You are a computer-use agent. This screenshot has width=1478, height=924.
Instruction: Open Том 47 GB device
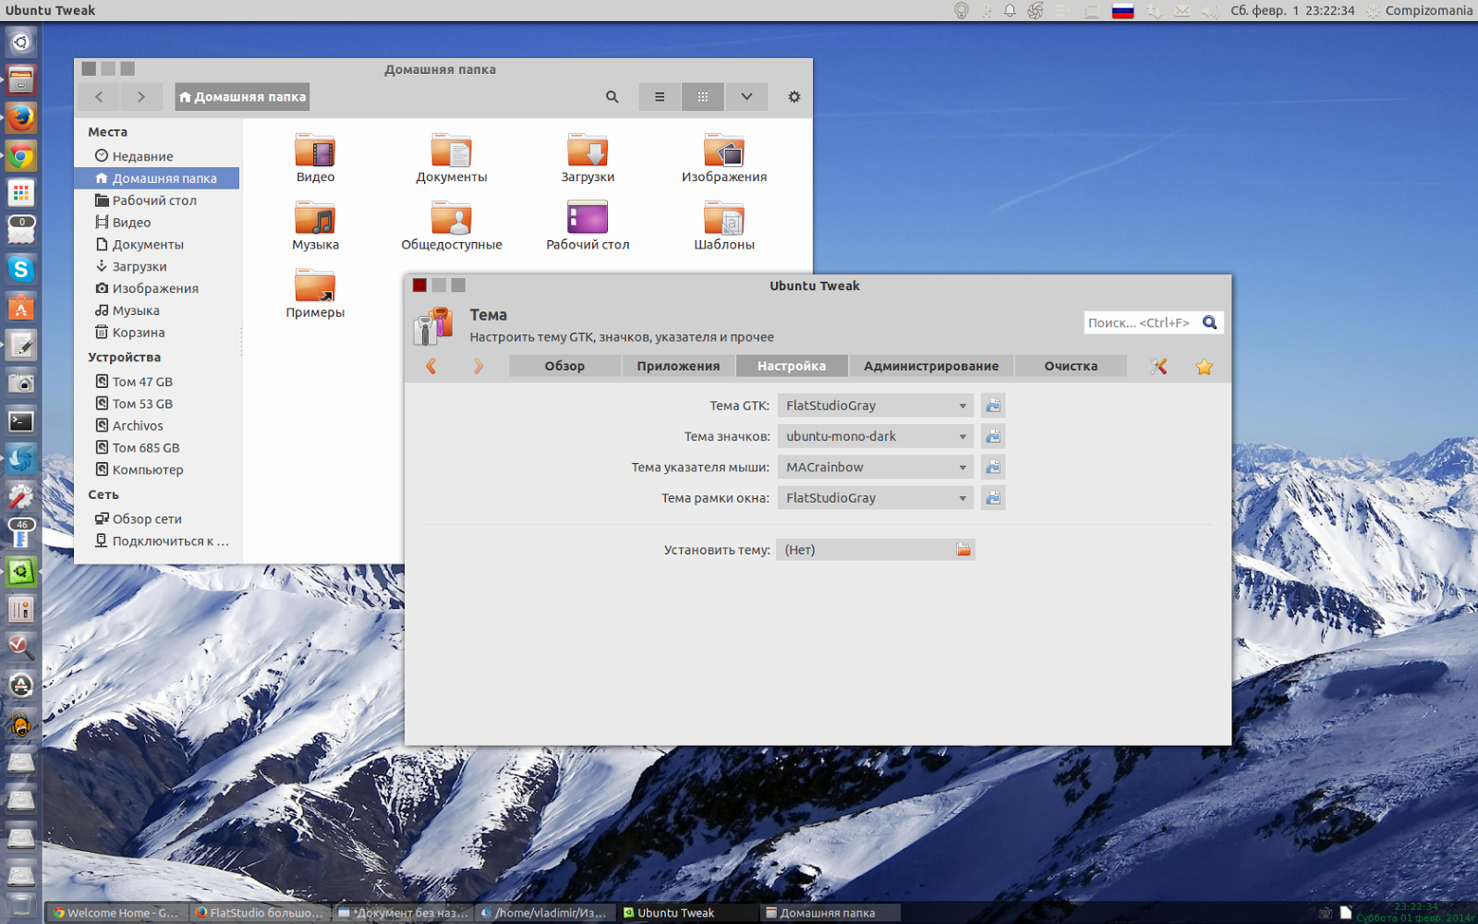tap(157, 382)
